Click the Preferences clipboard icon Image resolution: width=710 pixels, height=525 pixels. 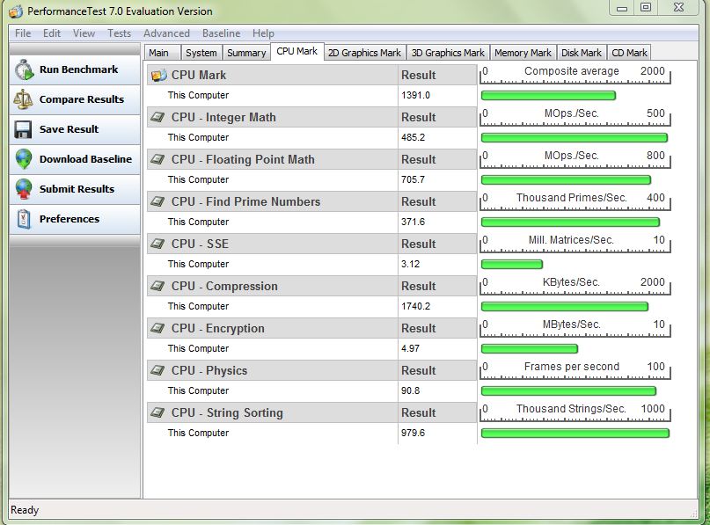24,219
